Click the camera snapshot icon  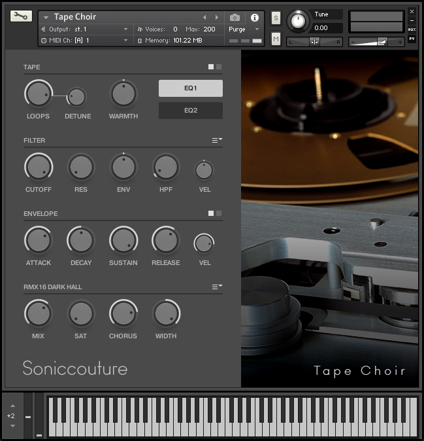tap(235, 18)
